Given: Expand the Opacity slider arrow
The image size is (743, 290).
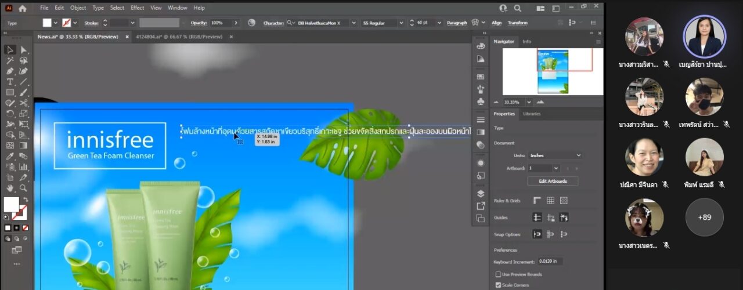Looking at the screenshot, I should click(x=236, y=23).
